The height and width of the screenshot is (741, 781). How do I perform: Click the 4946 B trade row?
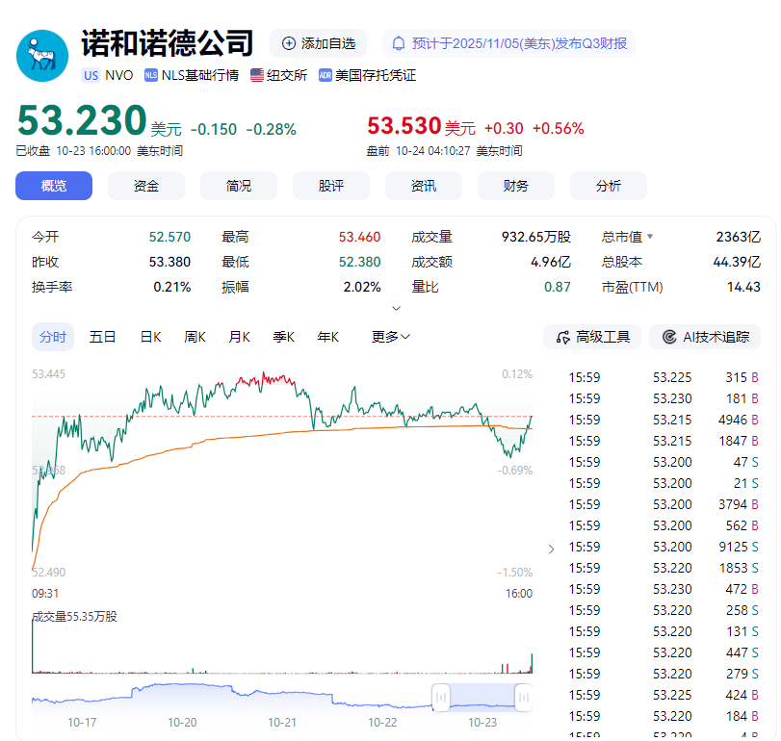click(664, 420)
